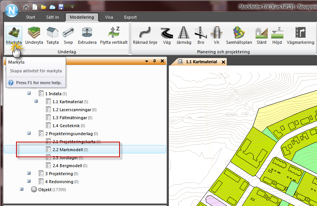
Task: Create a new document from quick access toolbar
Action: click(x=35, y=7)
